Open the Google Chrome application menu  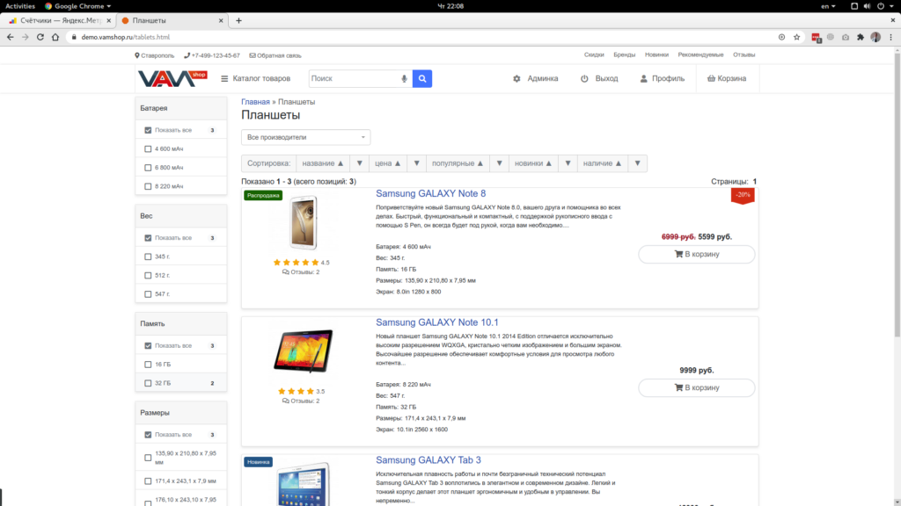78,6
